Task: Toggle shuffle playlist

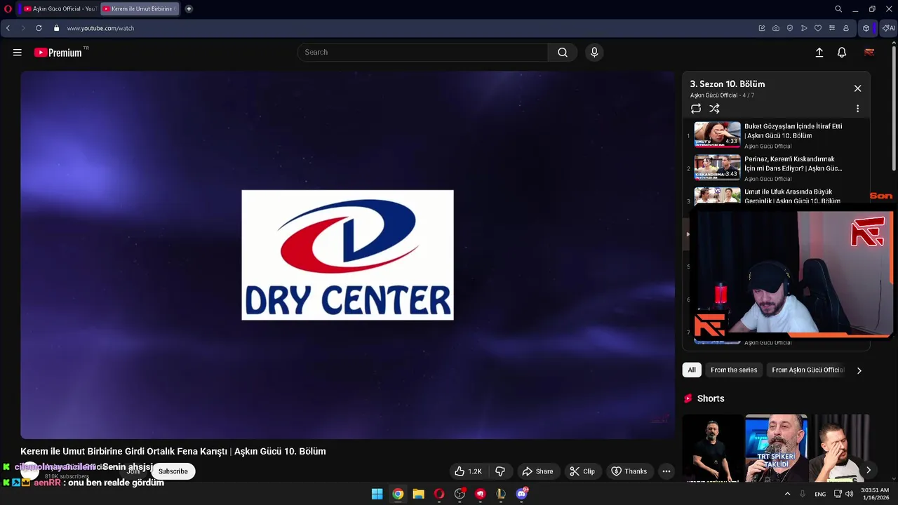Action: tap(714, 109)
